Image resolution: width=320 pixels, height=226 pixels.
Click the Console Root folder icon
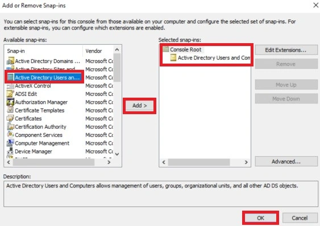pyautogui.click(x=166, y=49)
